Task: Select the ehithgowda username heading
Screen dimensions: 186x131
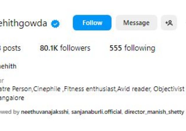Action: (x=23, y=23)
